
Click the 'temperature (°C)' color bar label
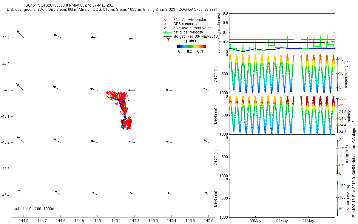click(346, 74)
